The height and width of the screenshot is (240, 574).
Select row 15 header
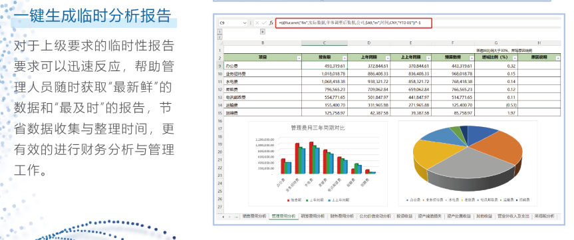[219, 112]
